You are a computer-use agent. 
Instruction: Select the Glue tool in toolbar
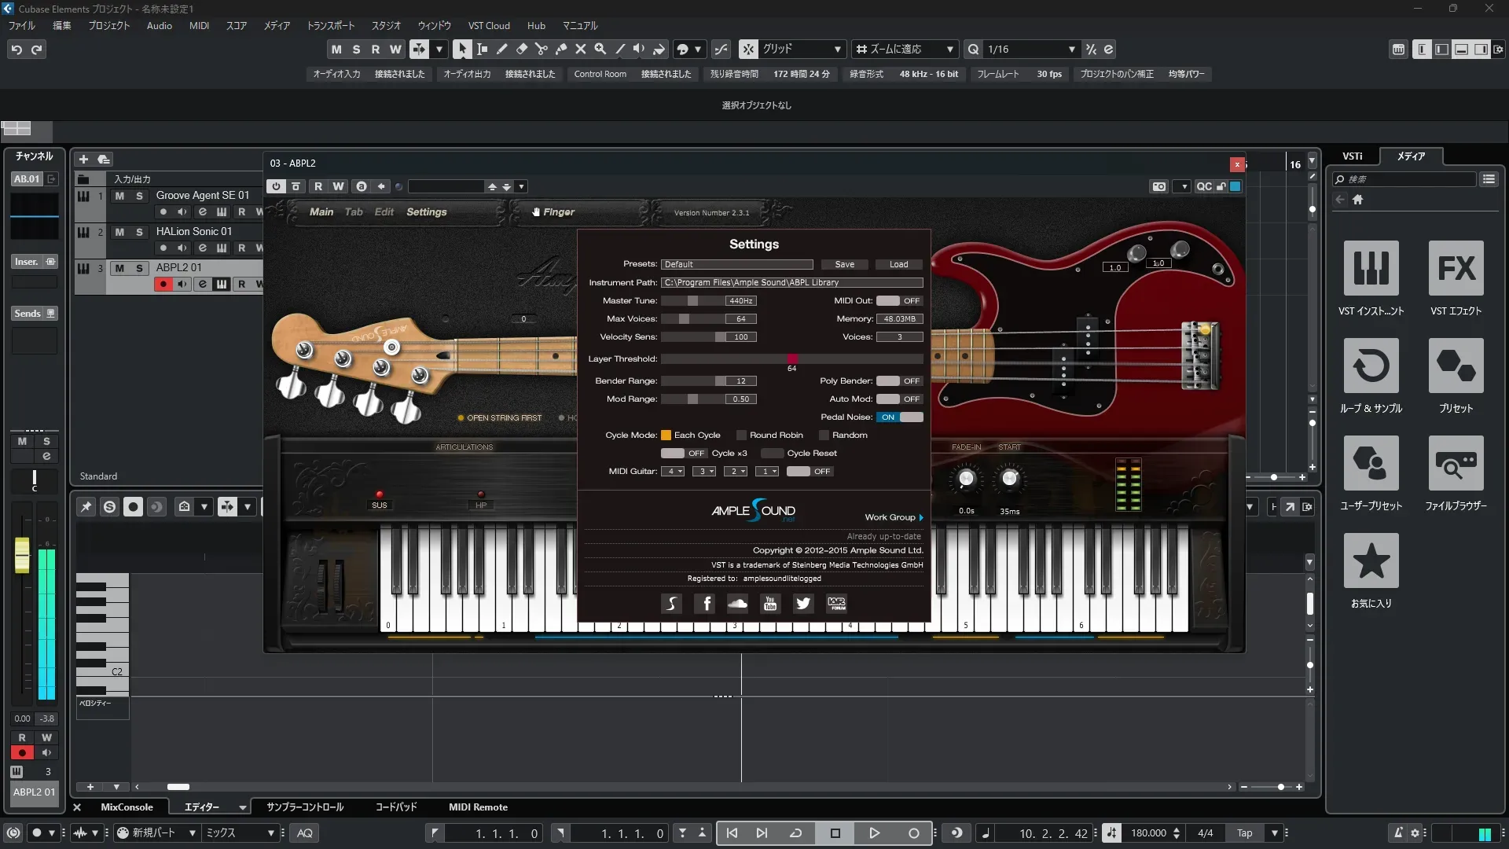pos(560,50)
